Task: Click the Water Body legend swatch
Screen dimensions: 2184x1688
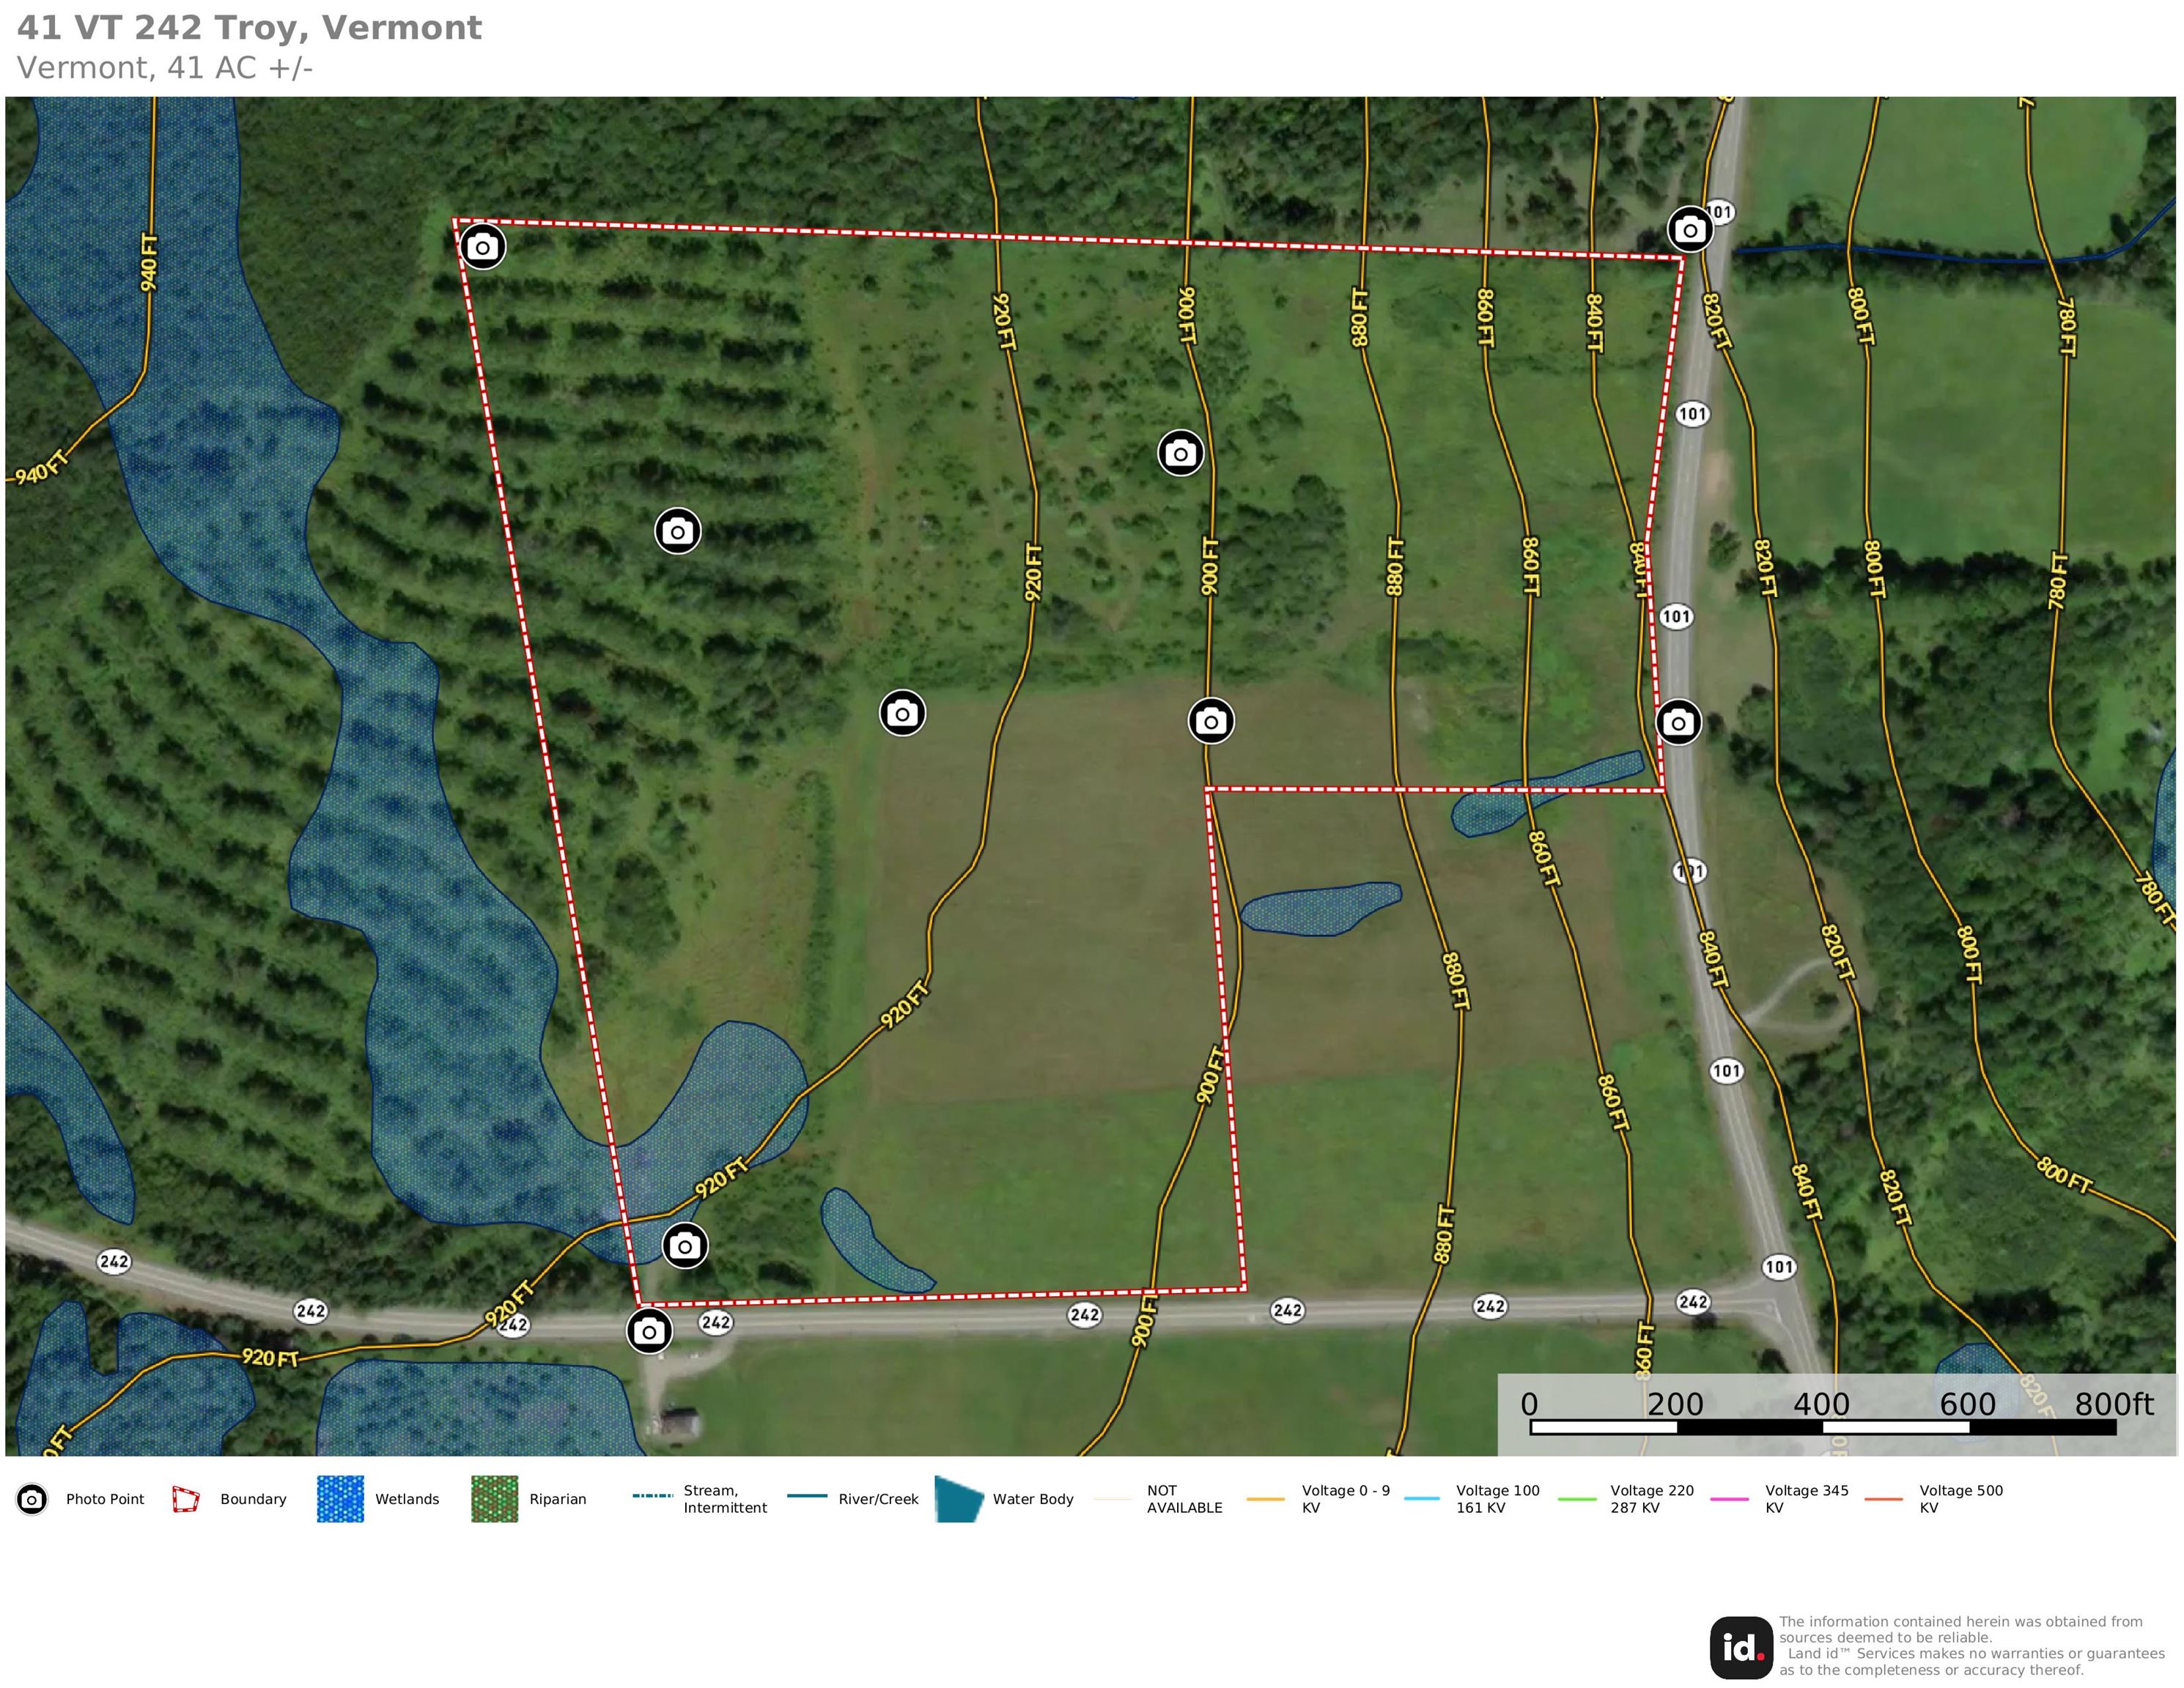Action: click(958, 1499)
